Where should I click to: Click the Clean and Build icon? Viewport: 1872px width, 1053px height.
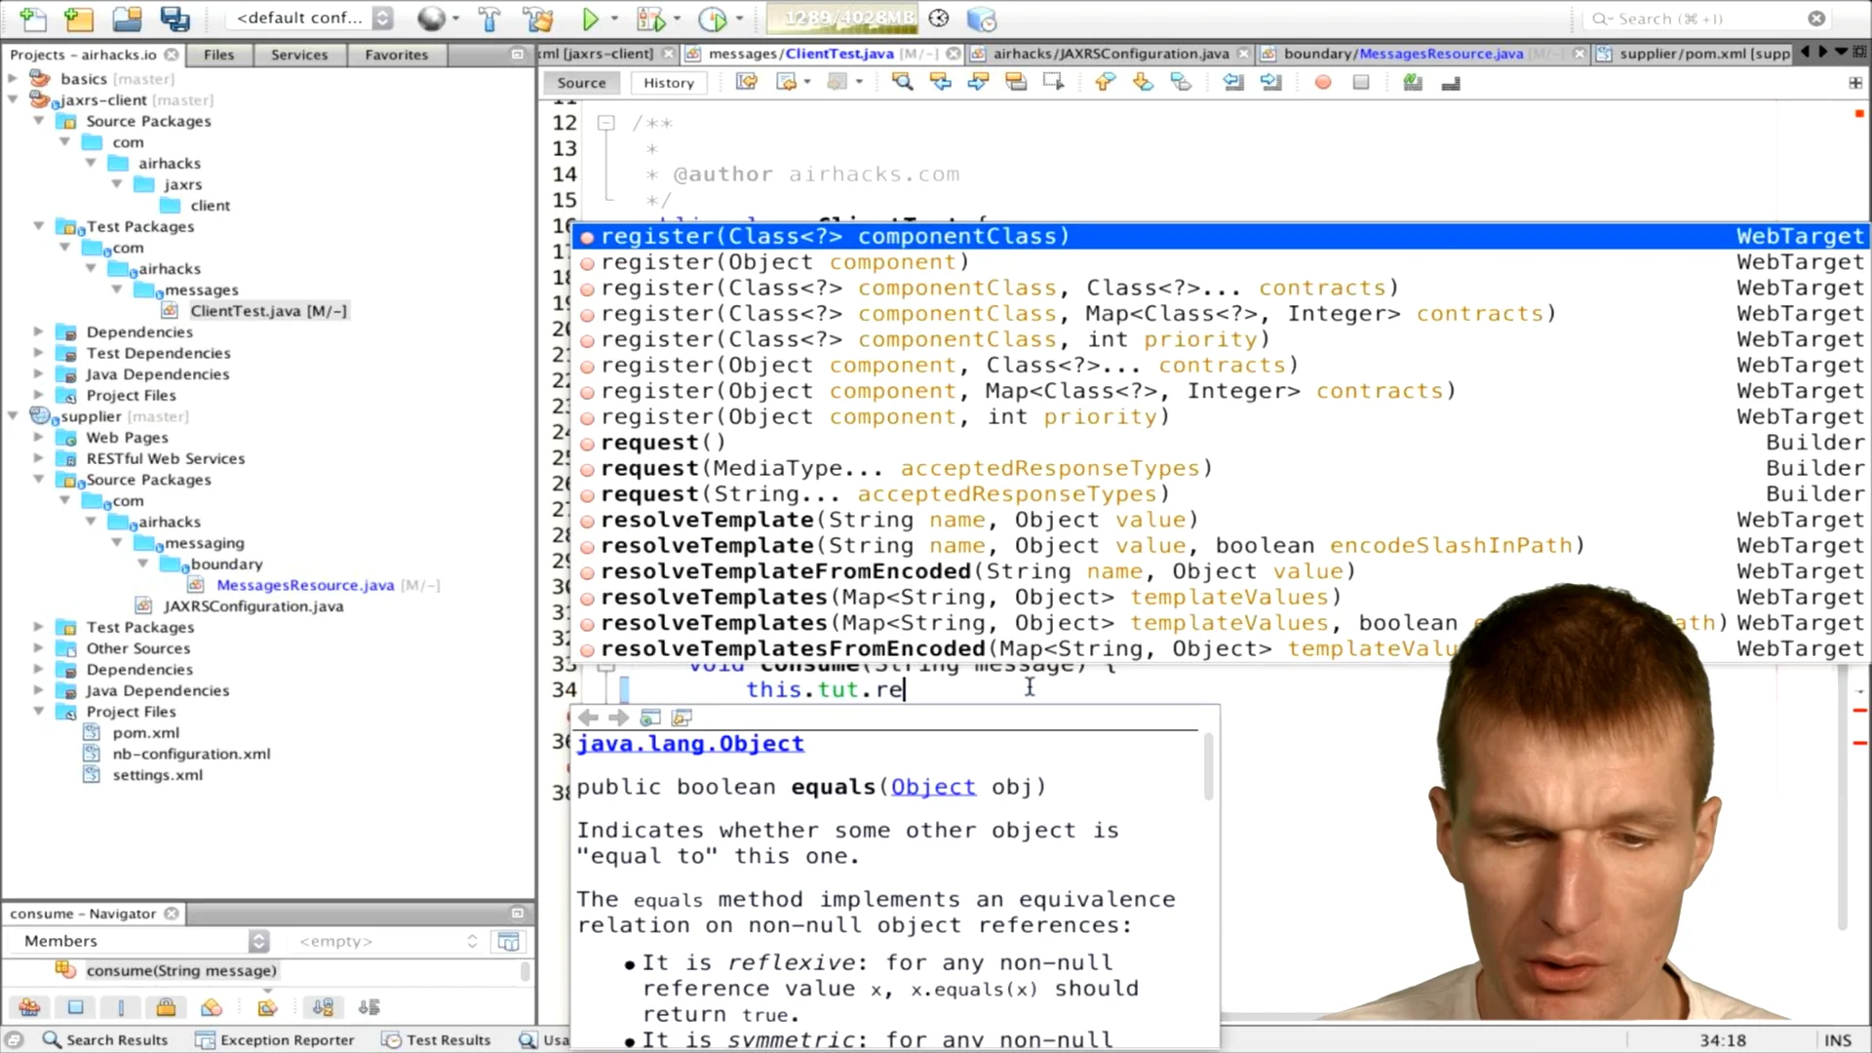pos(537,19)
